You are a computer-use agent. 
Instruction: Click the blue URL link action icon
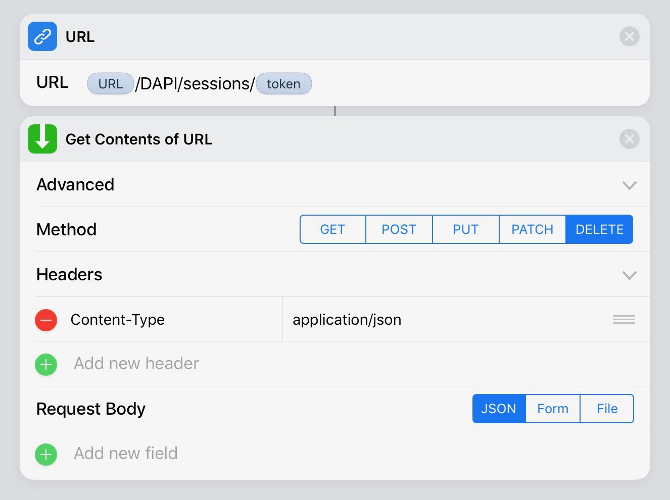[x=42, y=36]
